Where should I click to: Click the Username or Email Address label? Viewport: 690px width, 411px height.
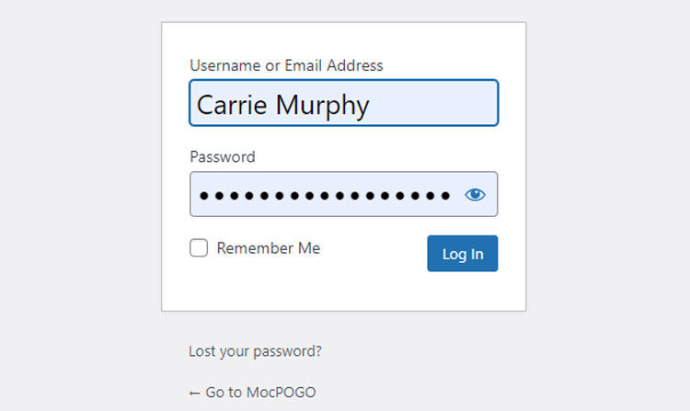click(286, 65)
